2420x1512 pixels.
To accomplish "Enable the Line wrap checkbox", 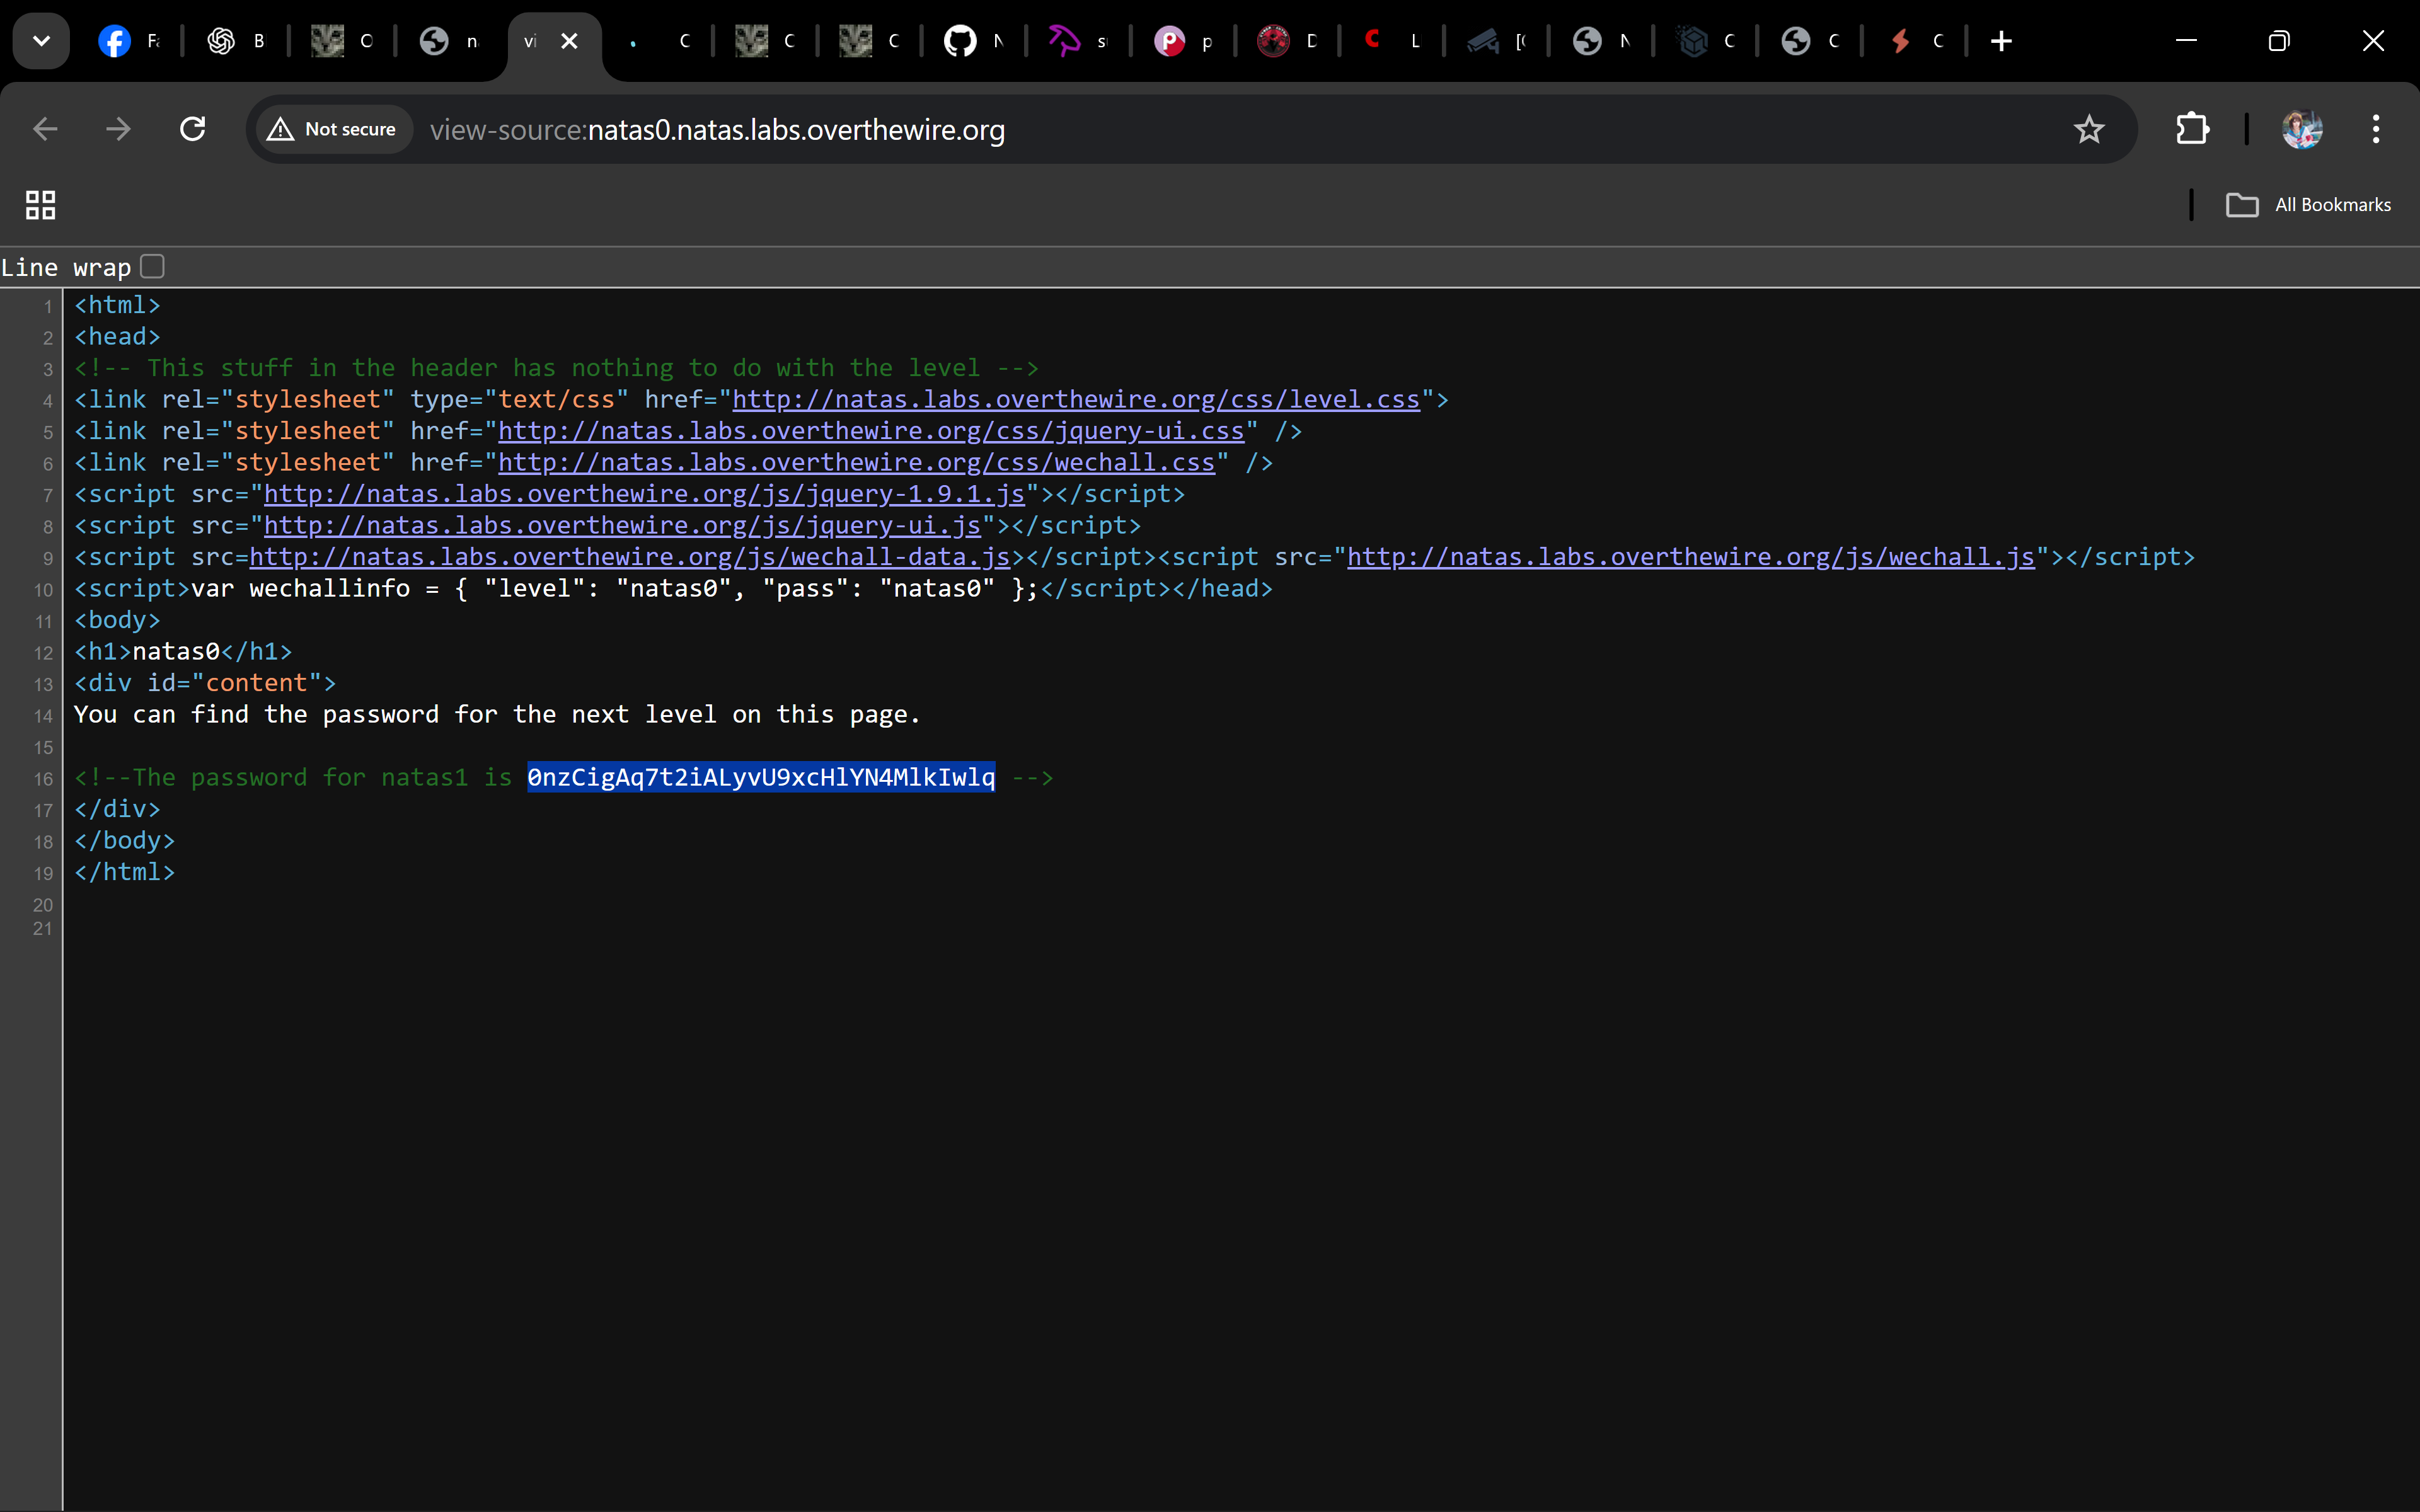I will click(152, 267).
